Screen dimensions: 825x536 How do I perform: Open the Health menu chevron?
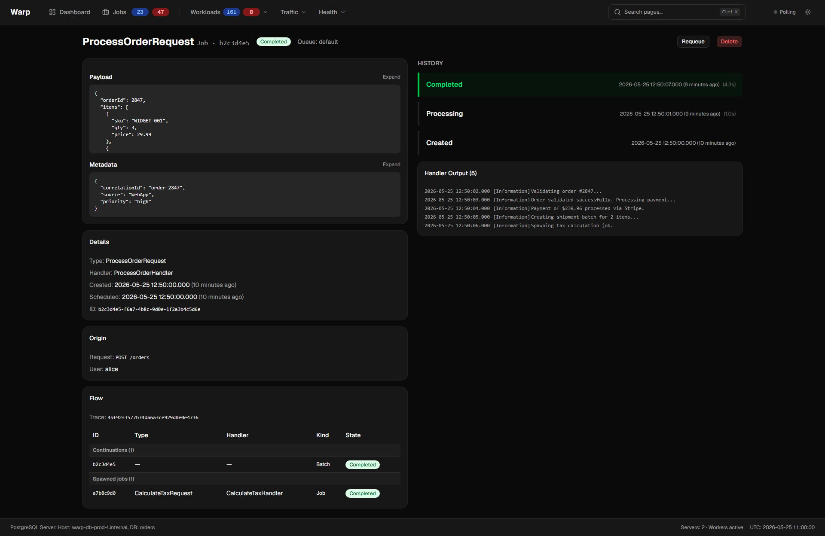(343, 12)
